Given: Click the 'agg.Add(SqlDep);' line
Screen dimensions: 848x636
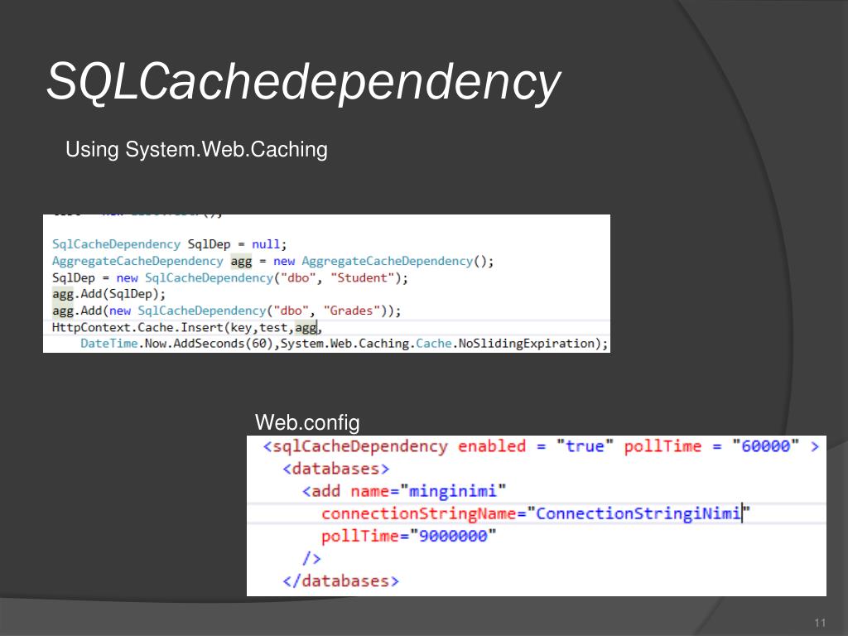Looking at the screenshot, I should tap(108, 294).
